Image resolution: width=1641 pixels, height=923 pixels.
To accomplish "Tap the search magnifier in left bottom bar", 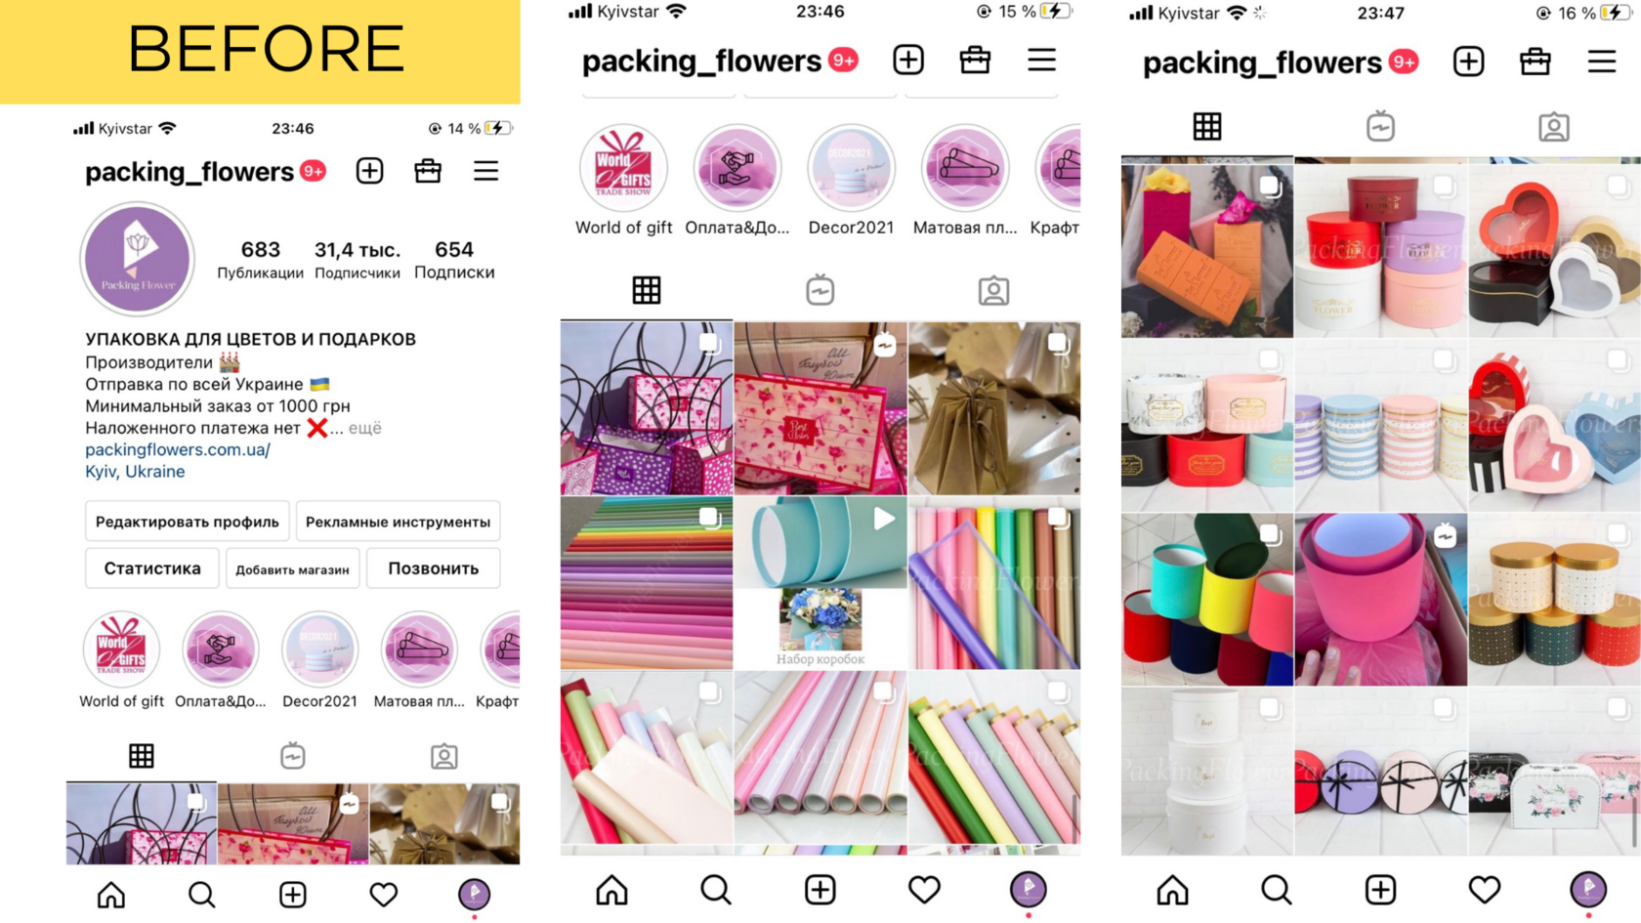I will (202, 895).
